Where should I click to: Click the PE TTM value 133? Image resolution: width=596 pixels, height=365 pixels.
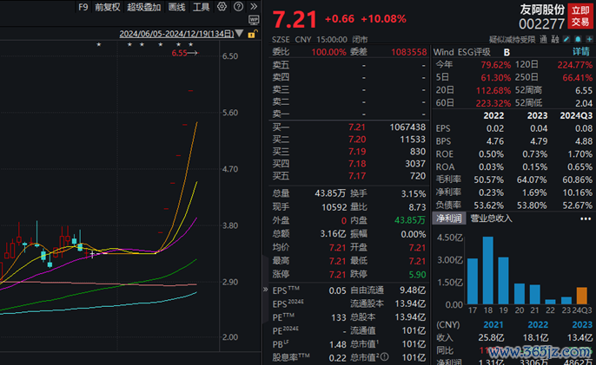click(338, 317)
